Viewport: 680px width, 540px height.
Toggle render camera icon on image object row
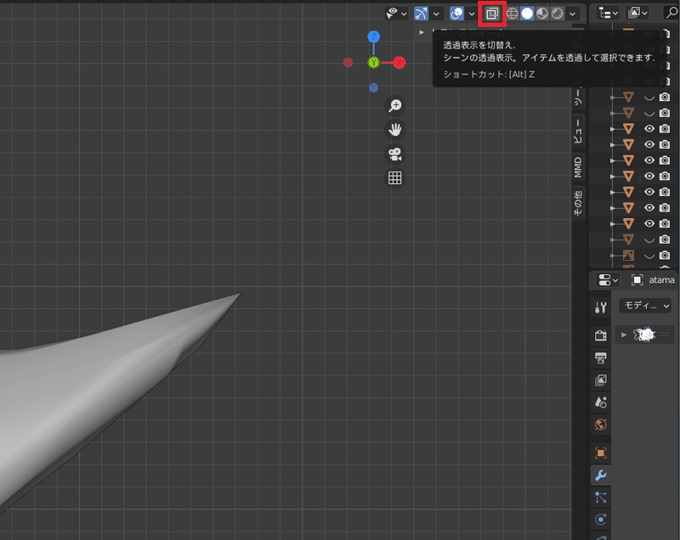665,256
